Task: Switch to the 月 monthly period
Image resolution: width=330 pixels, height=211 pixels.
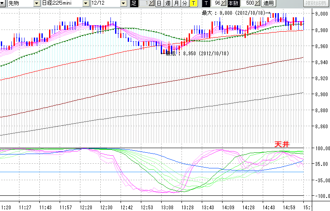Action: 176,3
